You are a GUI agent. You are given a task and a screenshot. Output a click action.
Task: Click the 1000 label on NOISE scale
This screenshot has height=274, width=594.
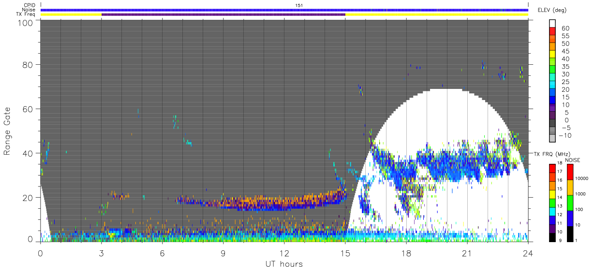[581, 194]
